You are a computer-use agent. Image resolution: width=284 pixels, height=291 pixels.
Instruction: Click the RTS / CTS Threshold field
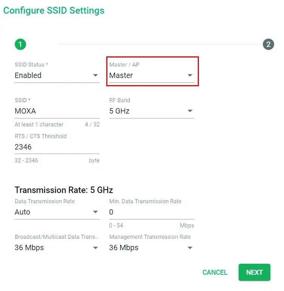pos(57,147)
